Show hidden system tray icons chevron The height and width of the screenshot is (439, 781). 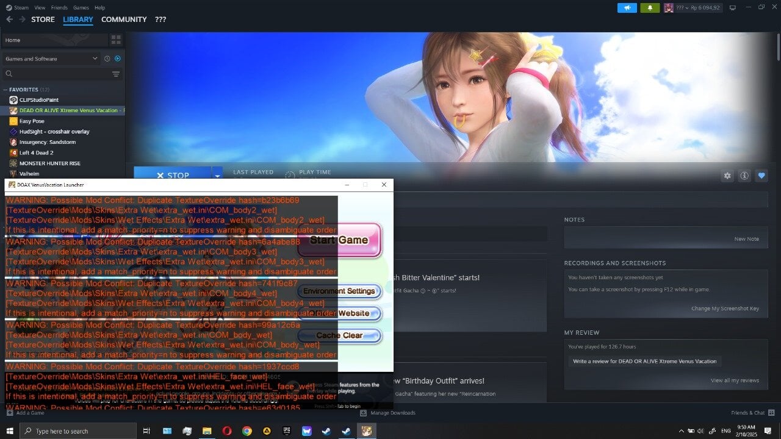(x=682, y=431)
